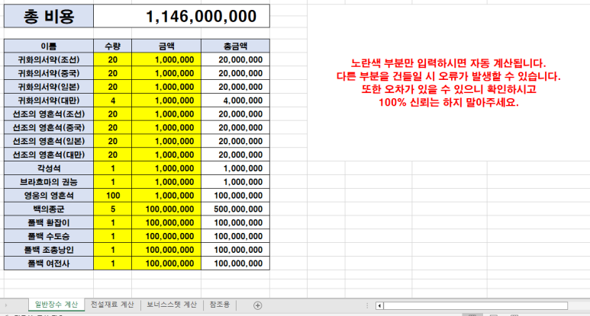The height and width of the screenshot is (316, 590).
Task: Switch to the 참조용 sheet tab
Action: pyautogui.click(x=219, y=305)
